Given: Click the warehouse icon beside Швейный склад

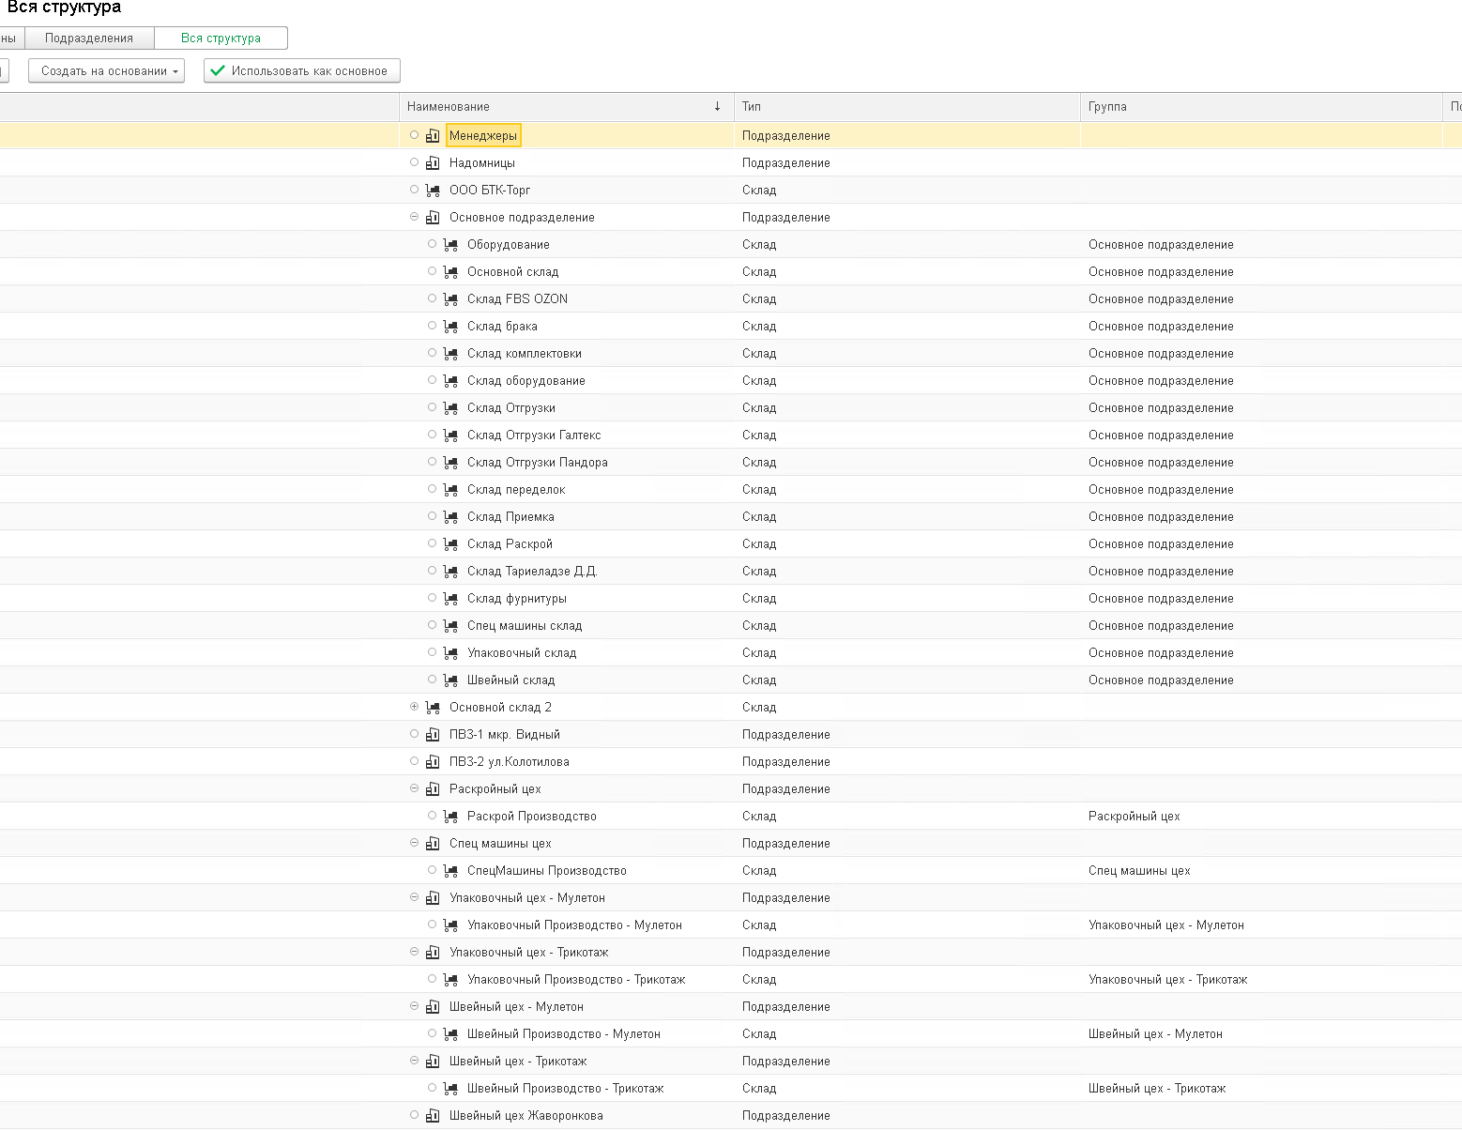Looking at the screenshot, I should pos(450,680).
